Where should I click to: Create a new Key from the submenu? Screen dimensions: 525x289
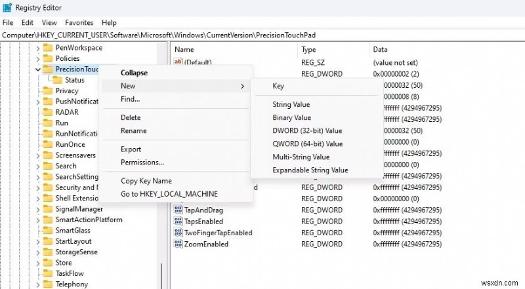317,86
